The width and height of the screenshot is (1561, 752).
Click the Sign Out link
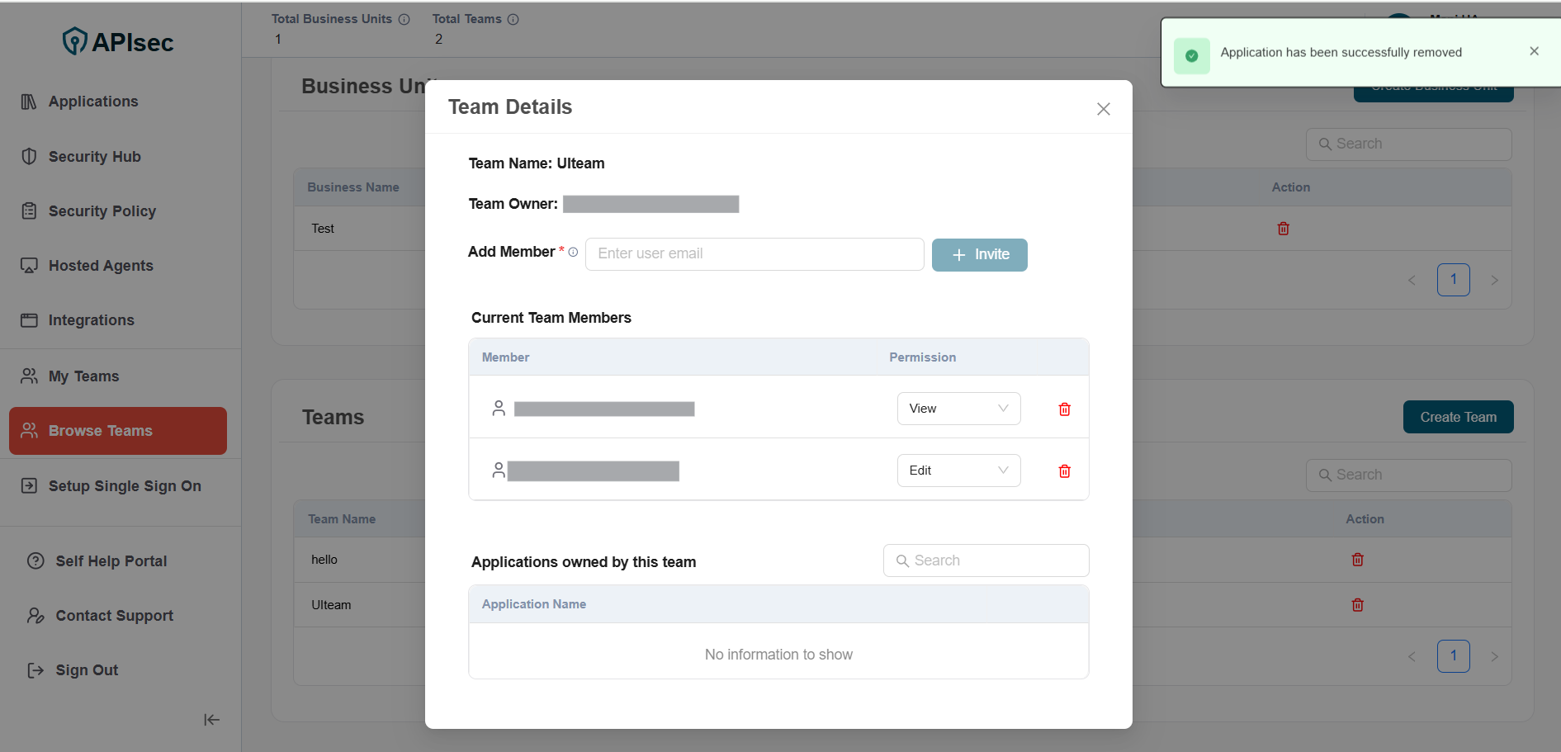tap(87, 670)
